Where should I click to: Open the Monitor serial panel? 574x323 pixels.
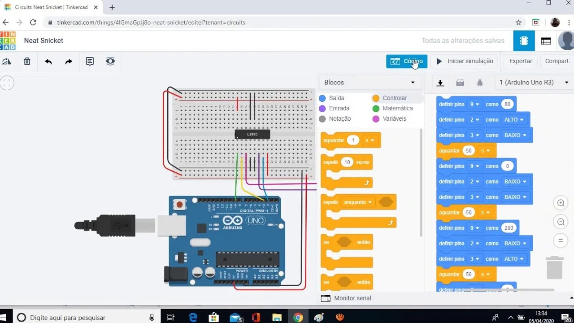tap(346, 298)
